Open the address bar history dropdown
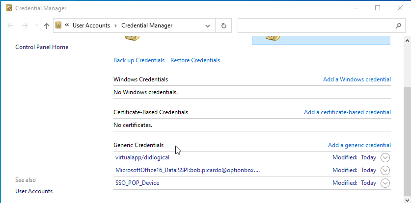This screenshot has height=203, width=411. (208, 25)
